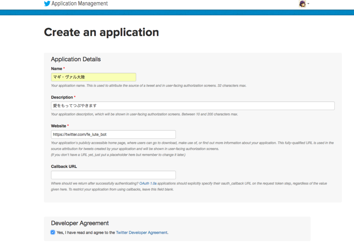The image size is (354, 245).
Task: Click the "Yes, I have read and agree" label
Action: pyautogui.click(x=85, y=233)
